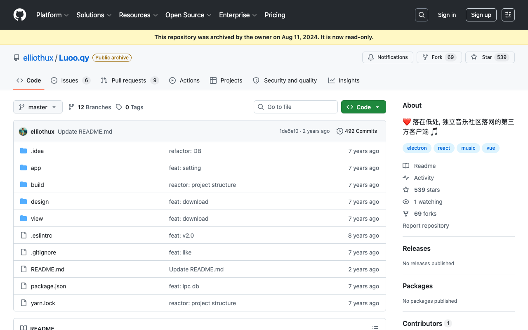Open the README outline list icon
Screen dimensions: 528x330
click(375, 328)
